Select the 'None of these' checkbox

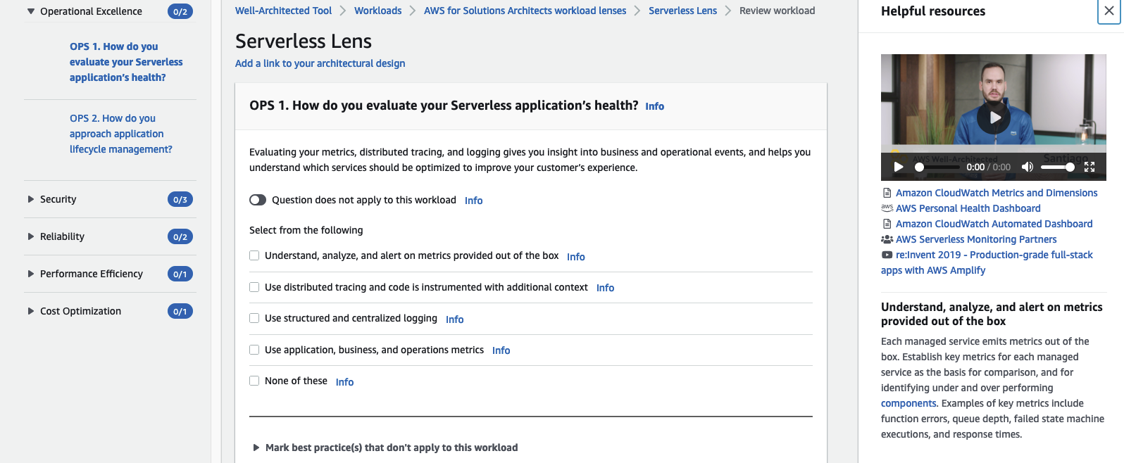(x=254, y=381)
